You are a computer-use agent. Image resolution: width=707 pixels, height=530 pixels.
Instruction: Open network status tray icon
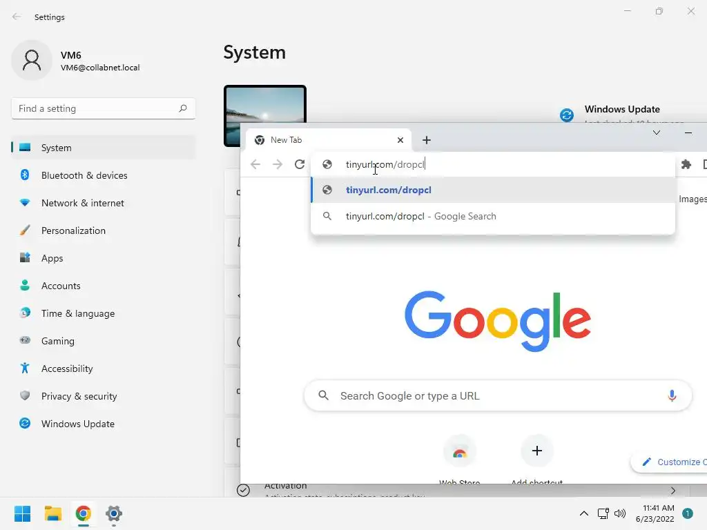(603, 513)
